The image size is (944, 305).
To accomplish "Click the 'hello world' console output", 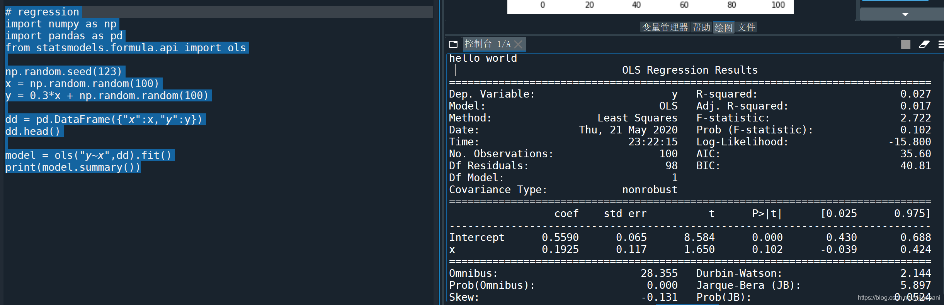I will tap(483, 58).
